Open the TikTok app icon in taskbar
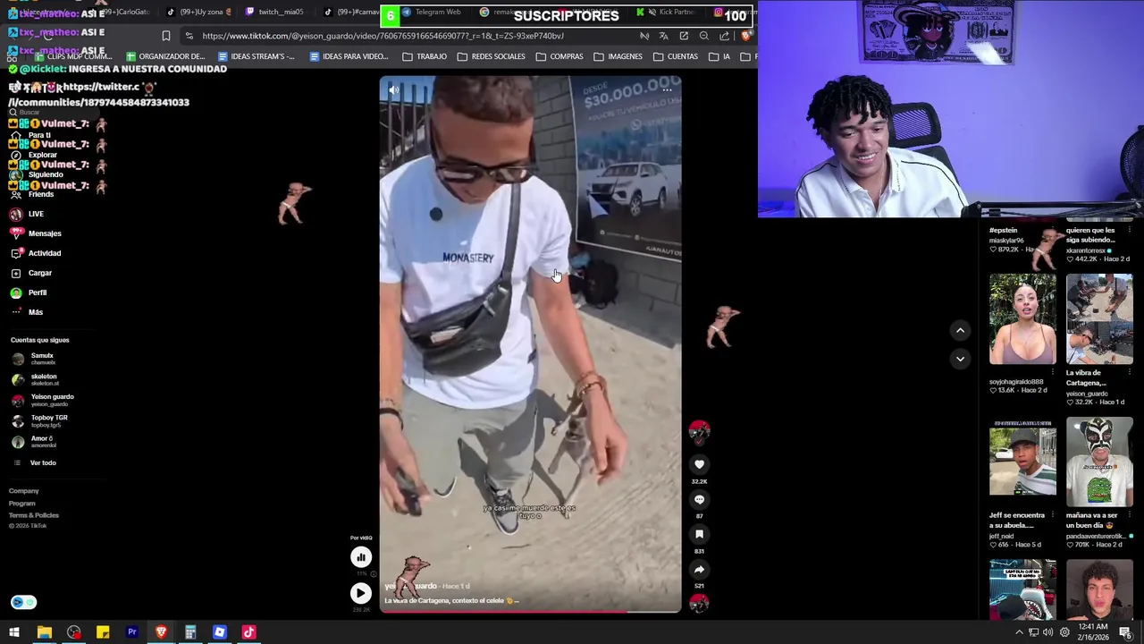The image size is (1144, 644). (248, 632)
